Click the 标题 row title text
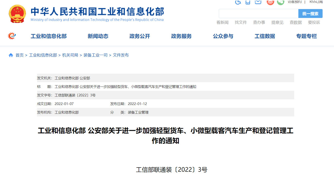This screenshot has width=334, height=179. 126,87
